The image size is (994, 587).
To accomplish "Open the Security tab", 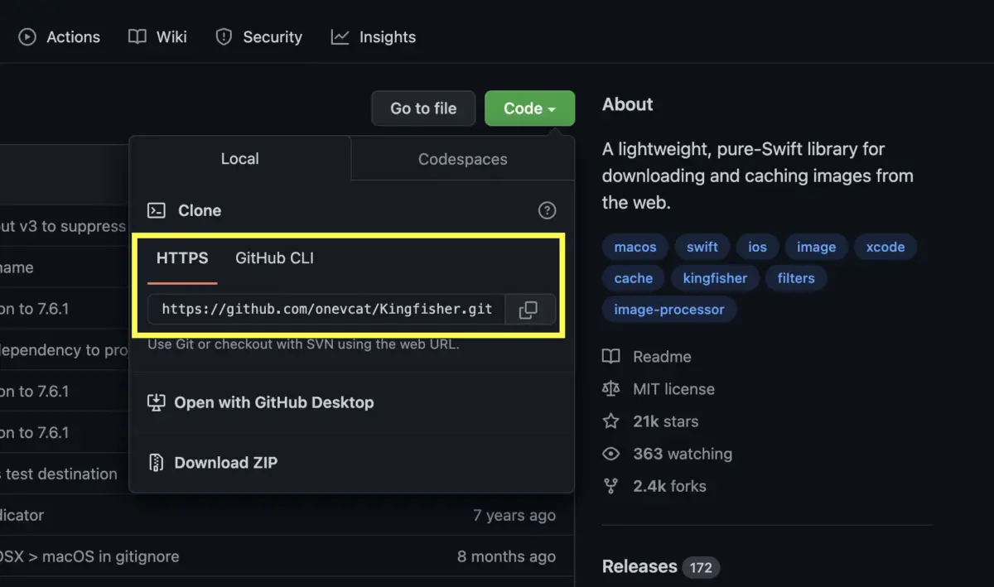I will 258,37.
